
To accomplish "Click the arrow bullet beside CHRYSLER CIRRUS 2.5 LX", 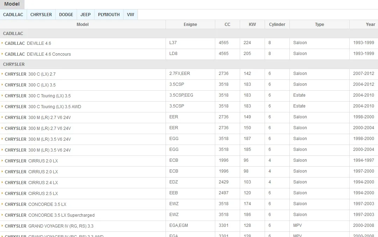I will click(2, 193).
